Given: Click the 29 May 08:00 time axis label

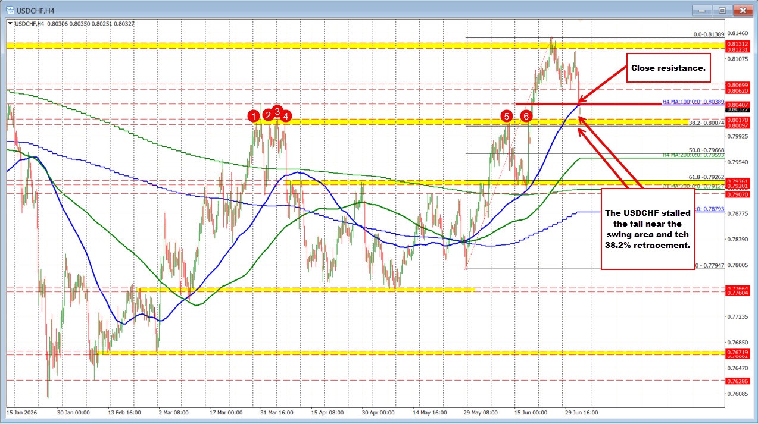Looking at the screenshot, I should click(482, 412).
